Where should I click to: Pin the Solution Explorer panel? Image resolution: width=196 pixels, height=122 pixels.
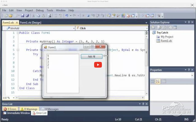click(189, 22)
